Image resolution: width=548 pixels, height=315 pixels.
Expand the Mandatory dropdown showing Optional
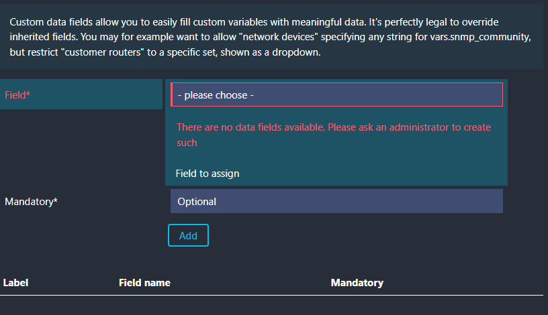pos(336,201)
